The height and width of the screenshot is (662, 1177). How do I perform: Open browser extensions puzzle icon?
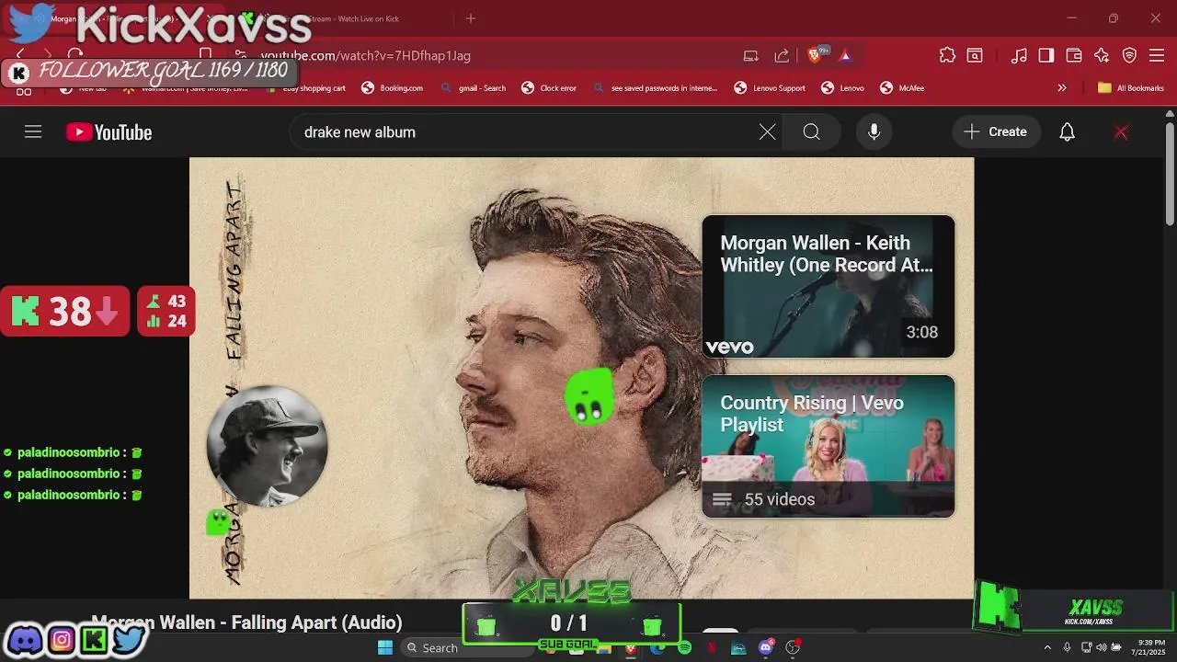tap(947, 55)
